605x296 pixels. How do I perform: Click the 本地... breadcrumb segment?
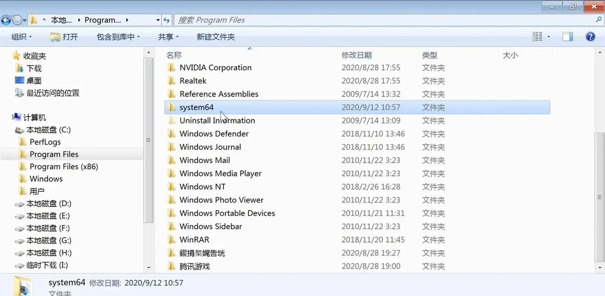coord(61,20)
